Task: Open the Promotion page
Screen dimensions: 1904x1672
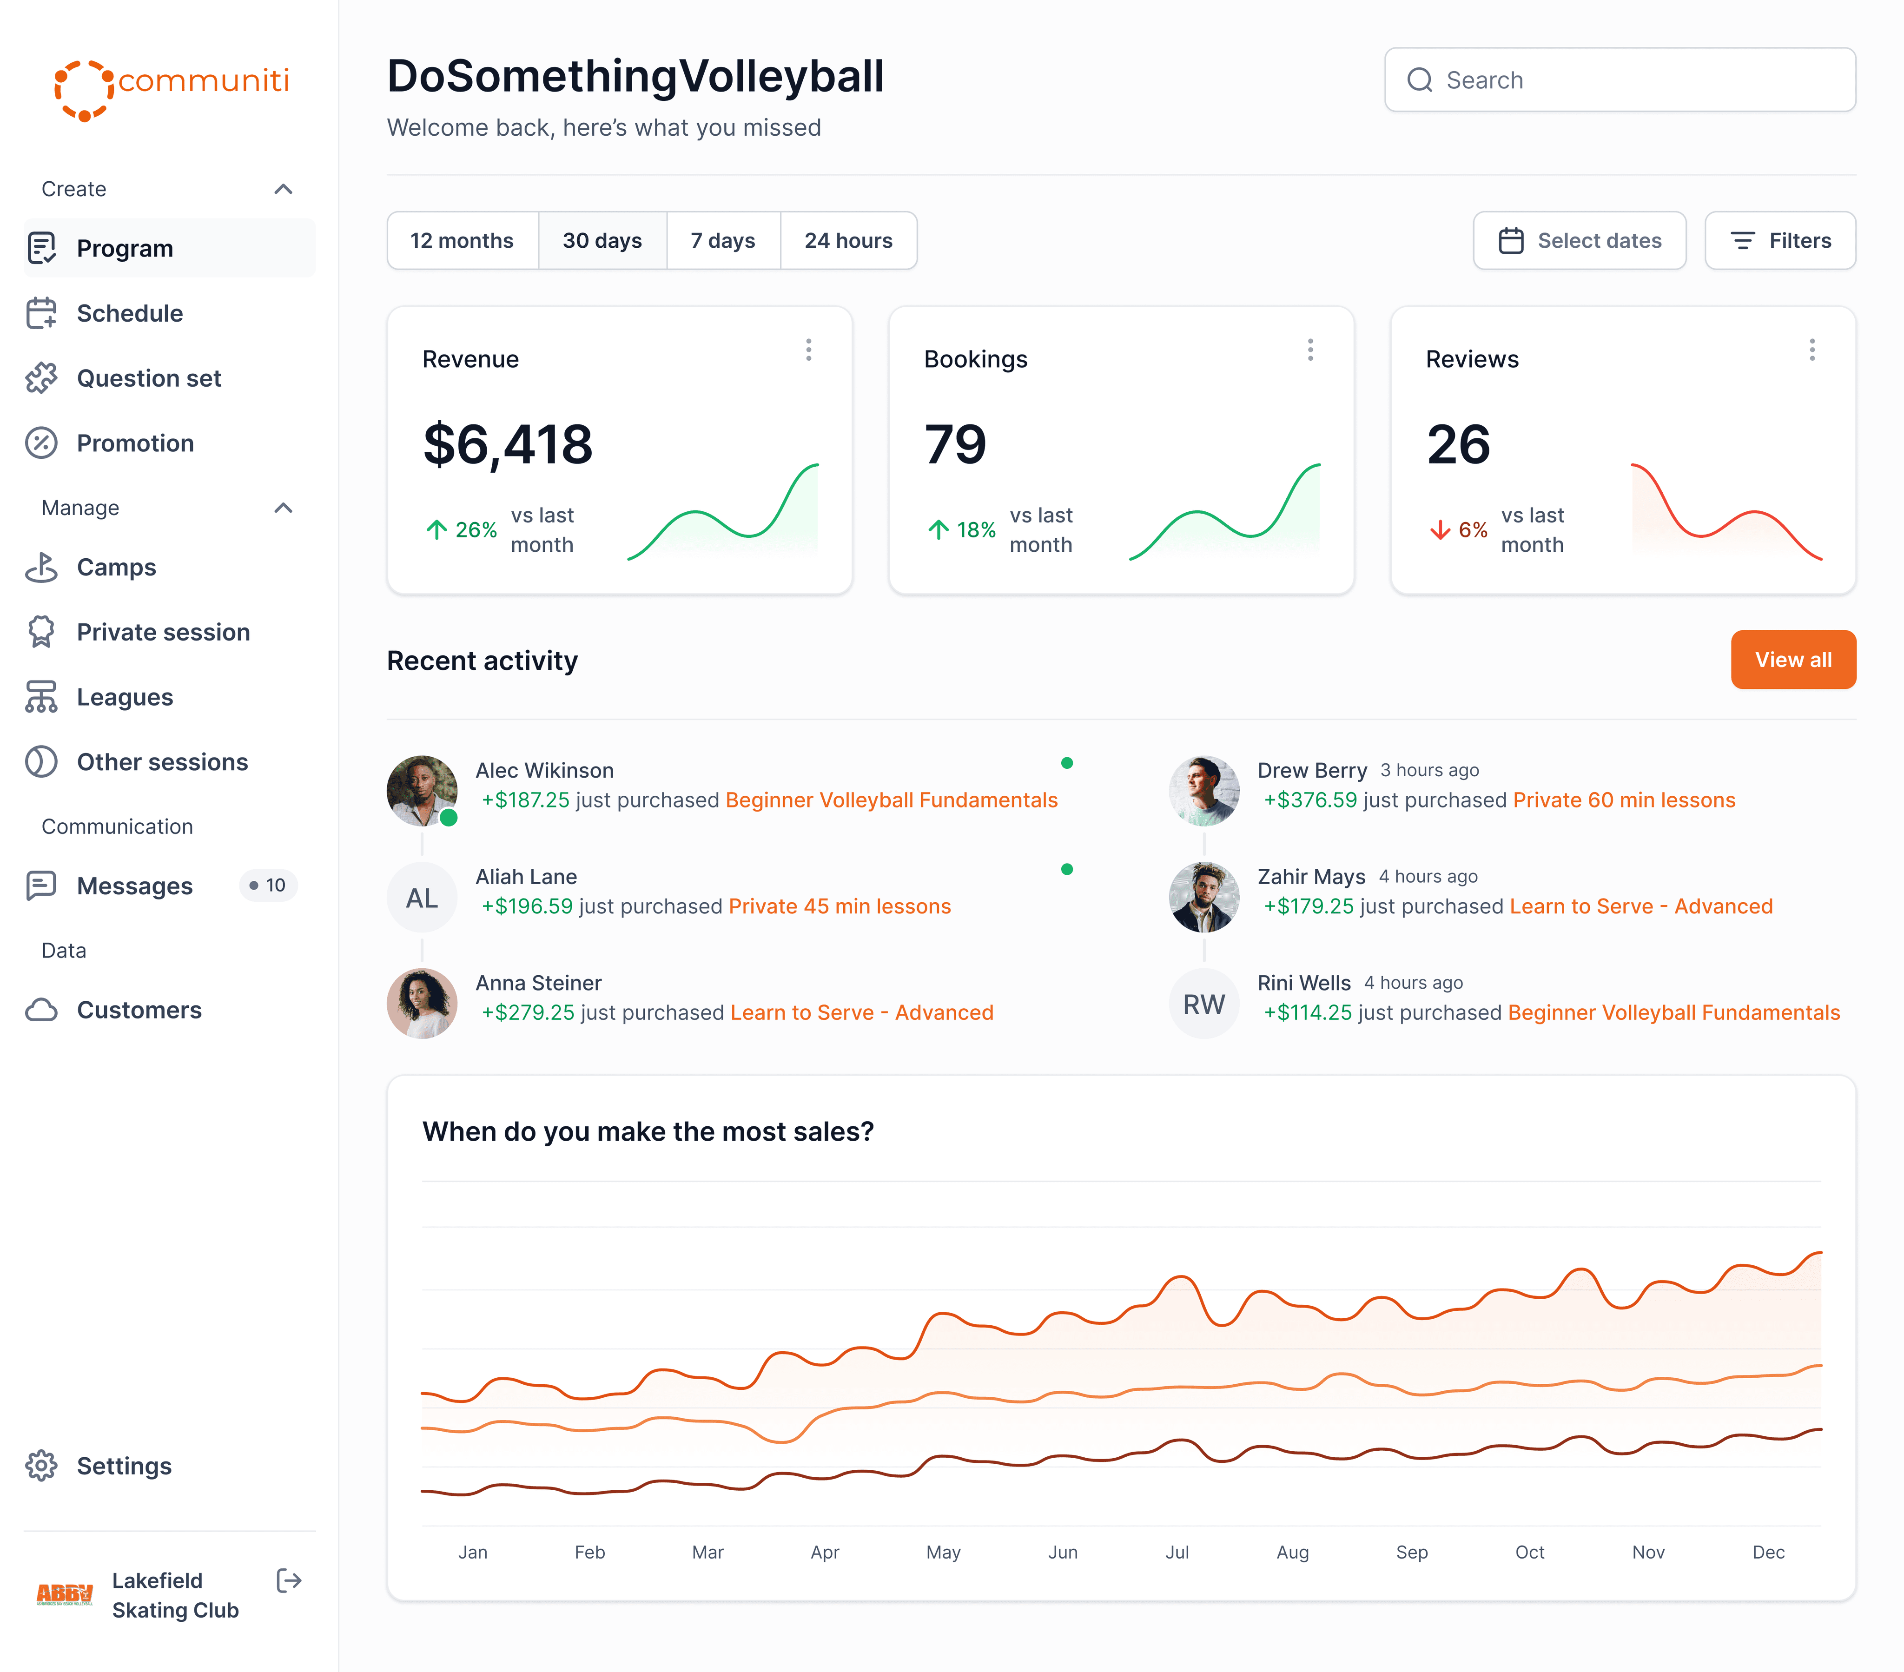Action: (x=170, y=443)
